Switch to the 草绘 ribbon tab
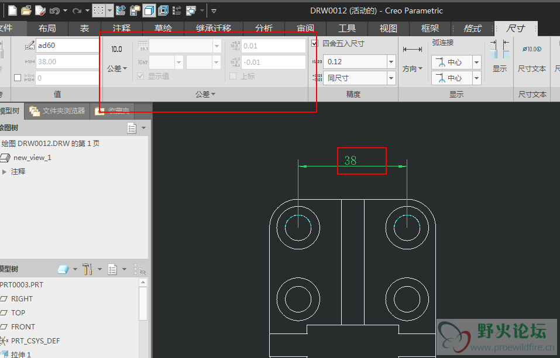The image size is (560, 358). point(163,28)
